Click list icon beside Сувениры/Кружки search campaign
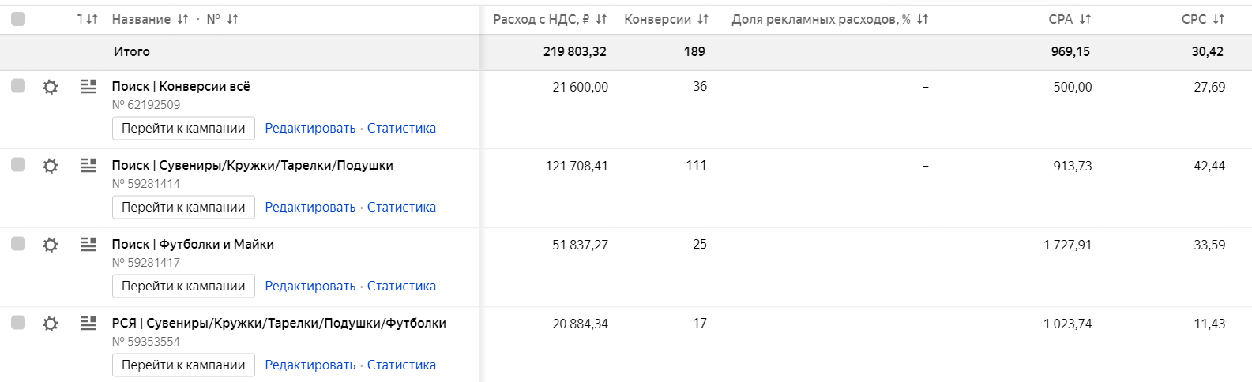The width and height of the screenshot is (1252, 382). 88,165
